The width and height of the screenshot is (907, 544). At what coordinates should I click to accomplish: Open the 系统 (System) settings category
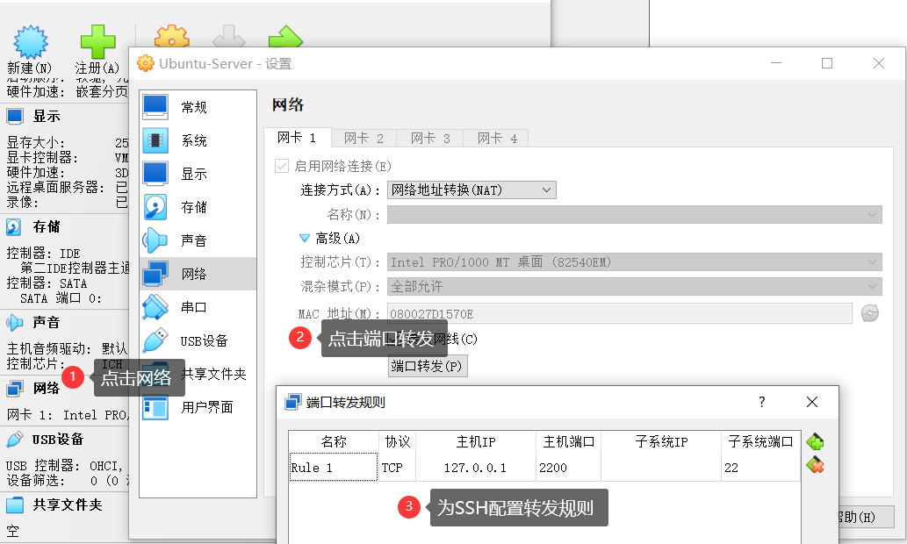pos(193,140)
